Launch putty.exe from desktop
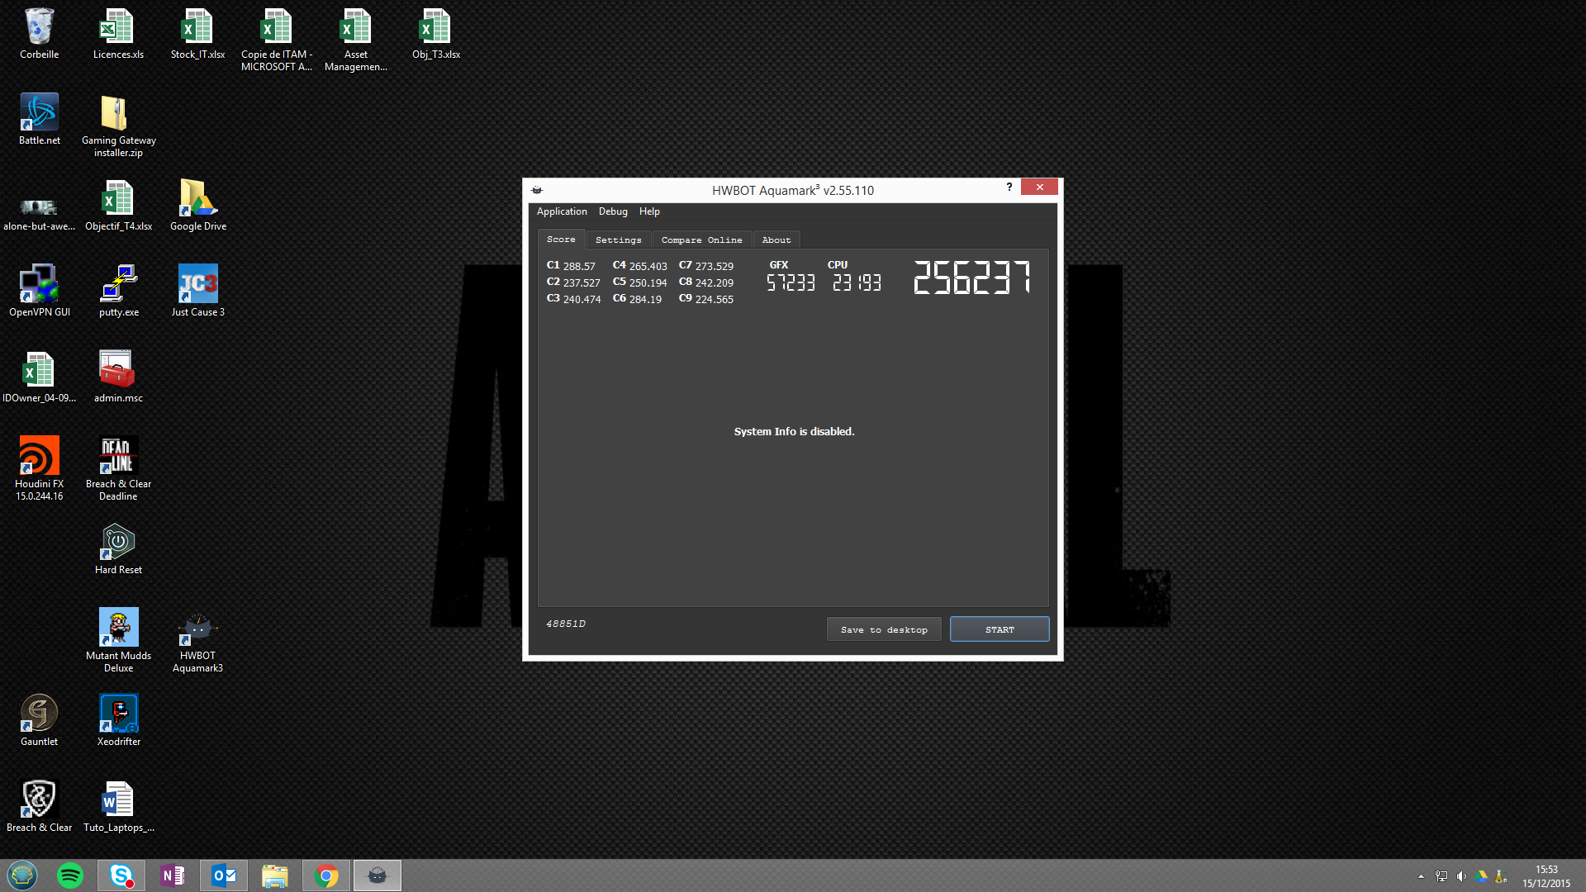The image size is (1586, 892). pos(118,292)
